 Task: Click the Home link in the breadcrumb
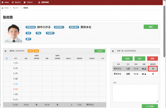pos(6,8)
